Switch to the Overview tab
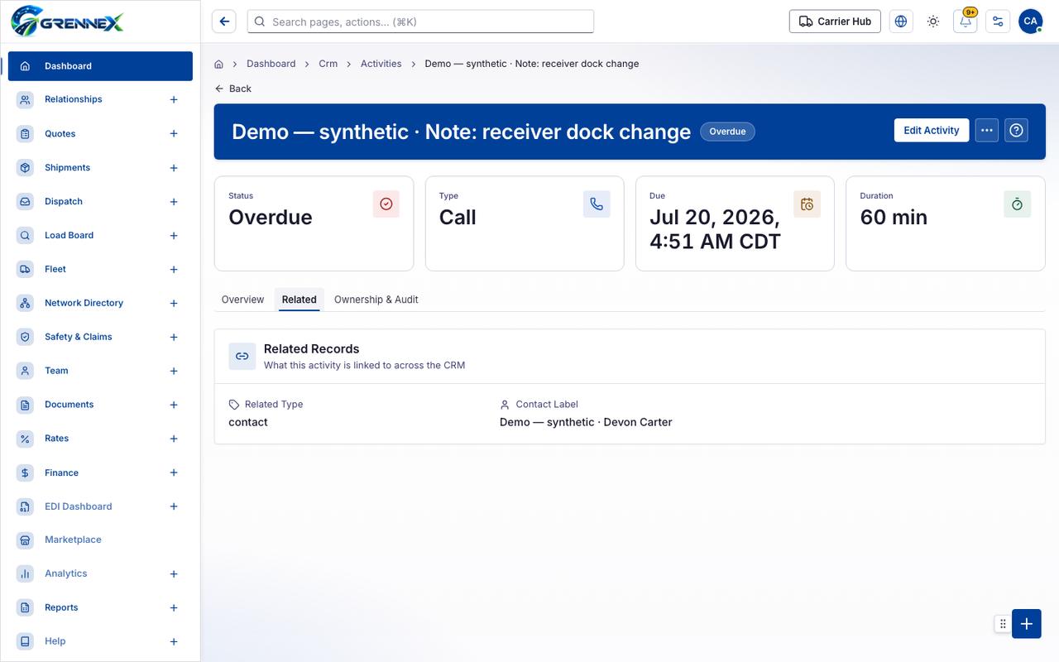 242,300
